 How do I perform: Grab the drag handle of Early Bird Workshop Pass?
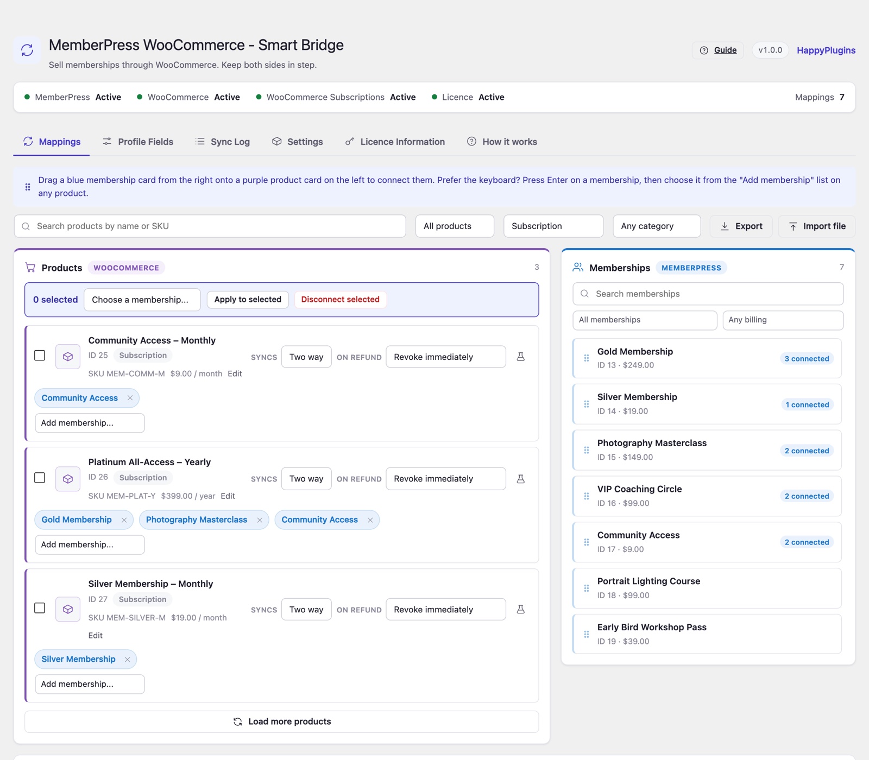[587, 634]
